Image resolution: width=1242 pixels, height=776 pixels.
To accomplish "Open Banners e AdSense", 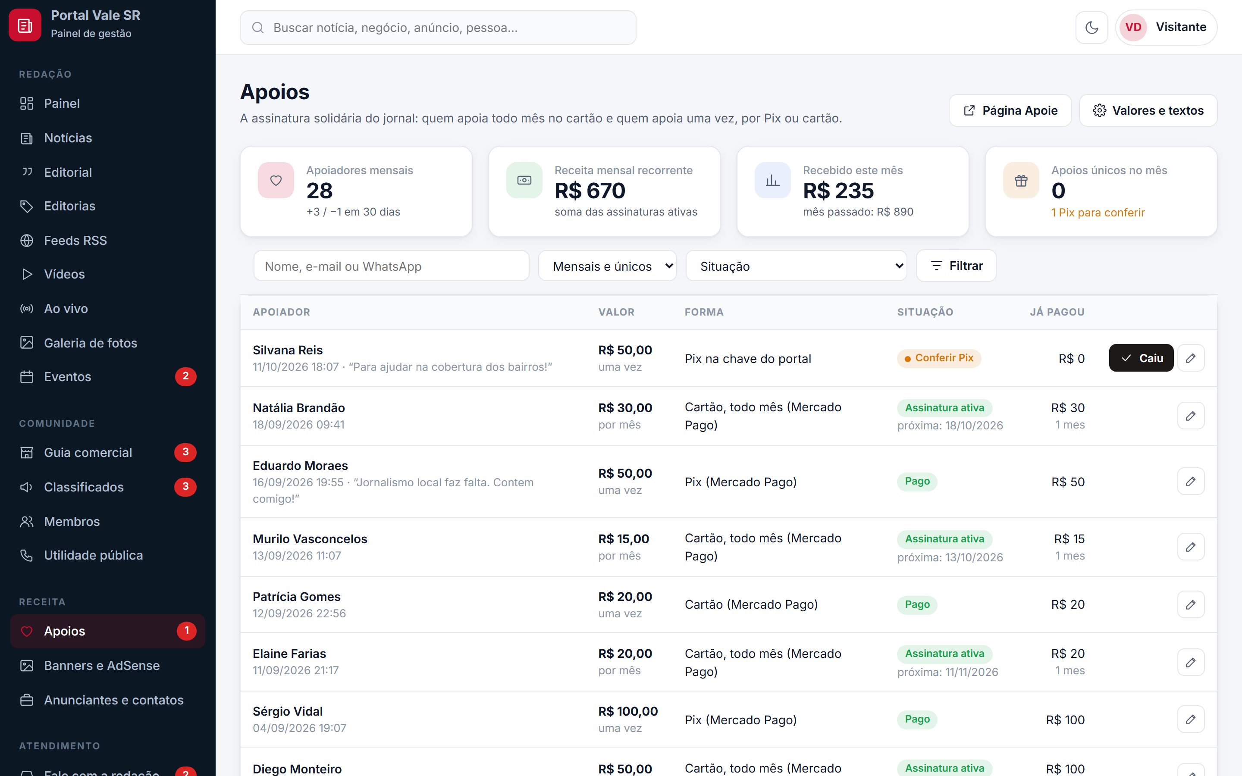I will tap(108, 665).
